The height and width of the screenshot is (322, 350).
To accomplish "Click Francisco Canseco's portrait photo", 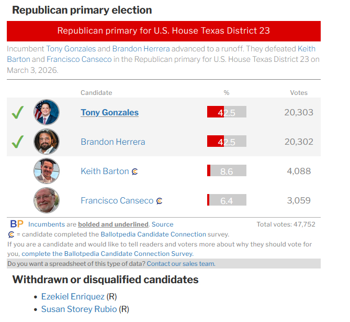I will click(x=47, y=200).
